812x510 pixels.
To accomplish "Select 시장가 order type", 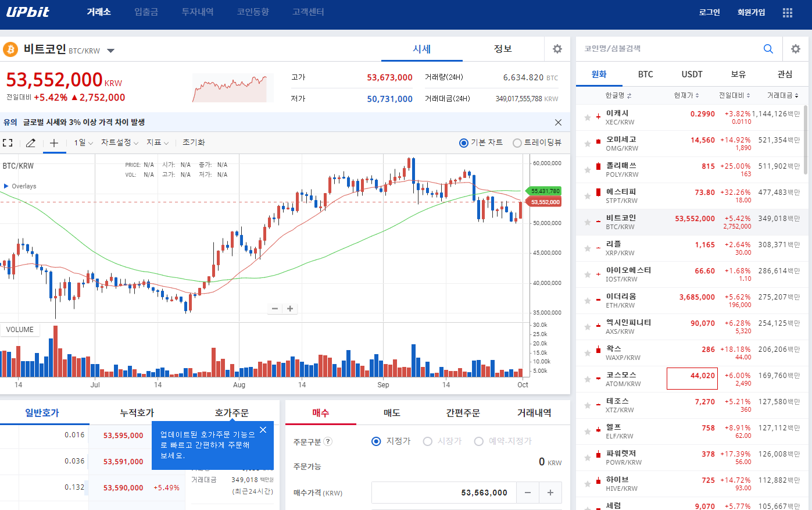I will tap(428, 441).
